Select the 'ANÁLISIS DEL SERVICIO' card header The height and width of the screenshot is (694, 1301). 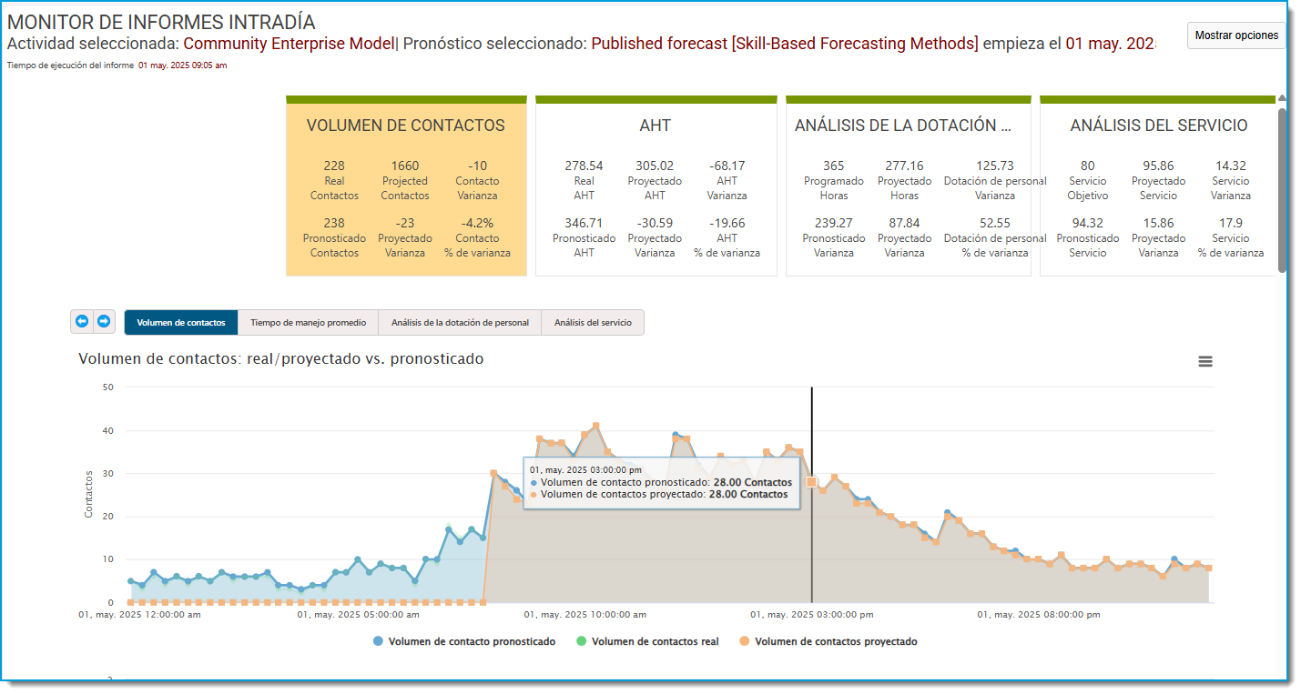click(x=1159, y=126)
